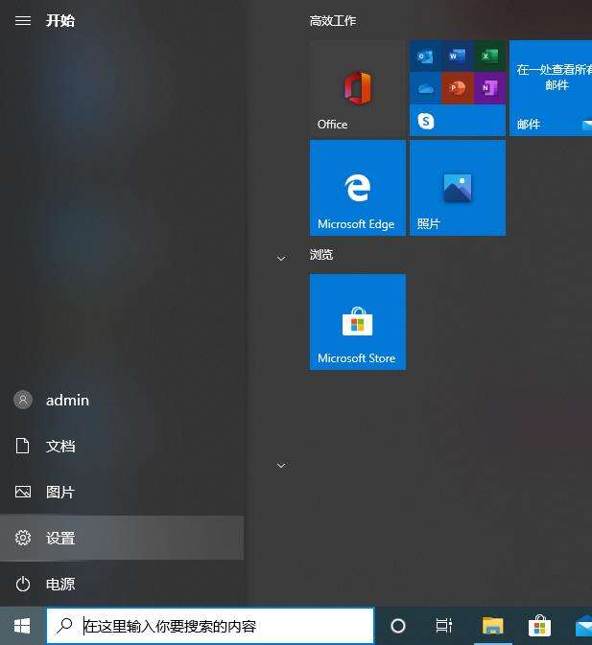Click the 浏览 group title
The height and width of the screenshot is (645, 592).
[321, 254]
